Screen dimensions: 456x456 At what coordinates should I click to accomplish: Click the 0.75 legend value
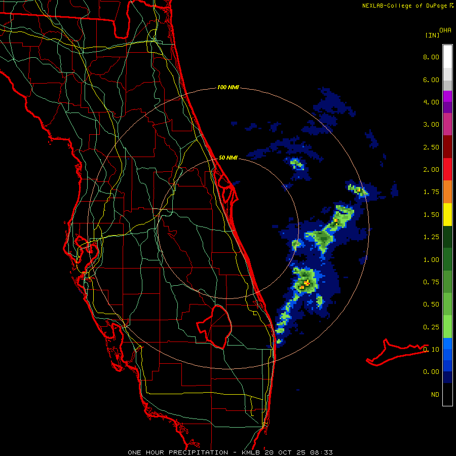(431, 282)
